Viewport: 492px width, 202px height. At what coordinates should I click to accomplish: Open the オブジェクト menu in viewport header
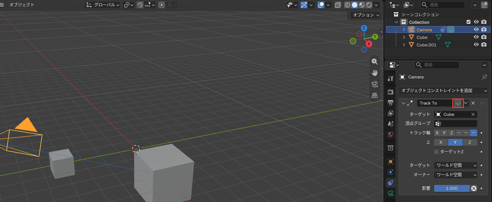(22, 5)
